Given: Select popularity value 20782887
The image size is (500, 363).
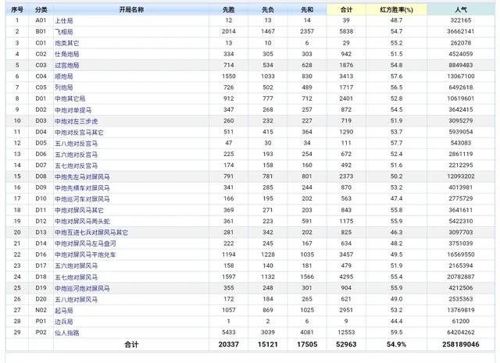Looking at the screenshot, I should tap(461, 277).
